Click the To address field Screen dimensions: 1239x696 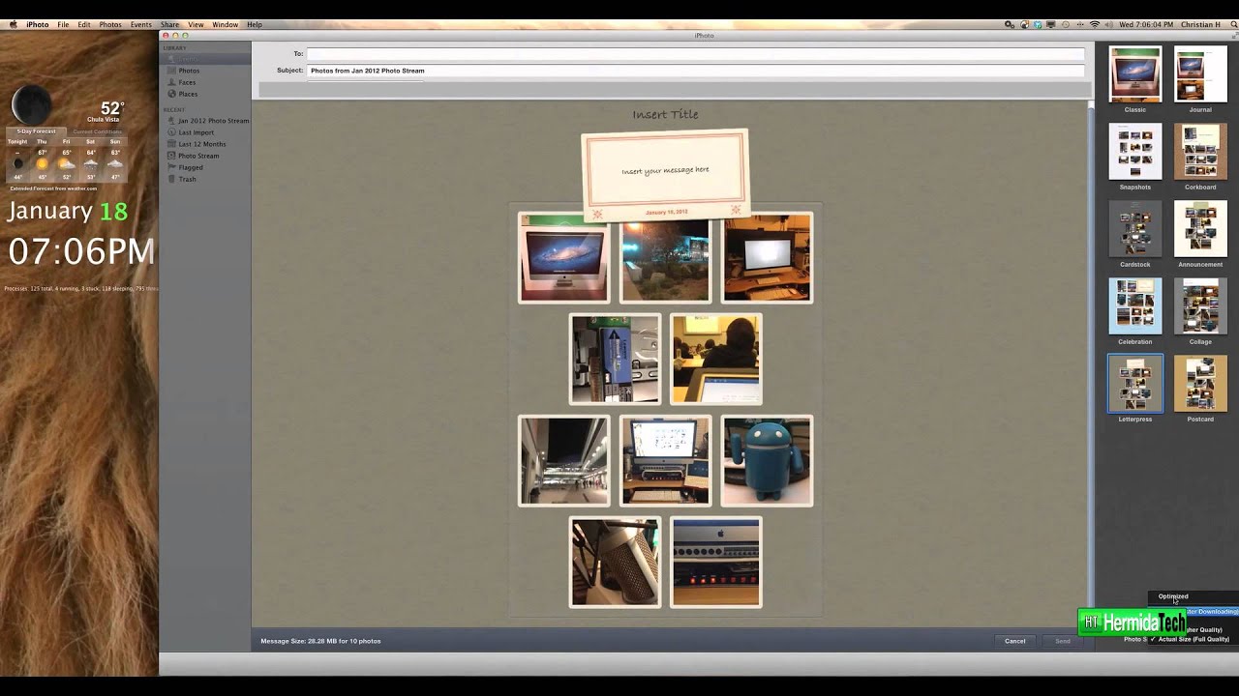point(695,54)
